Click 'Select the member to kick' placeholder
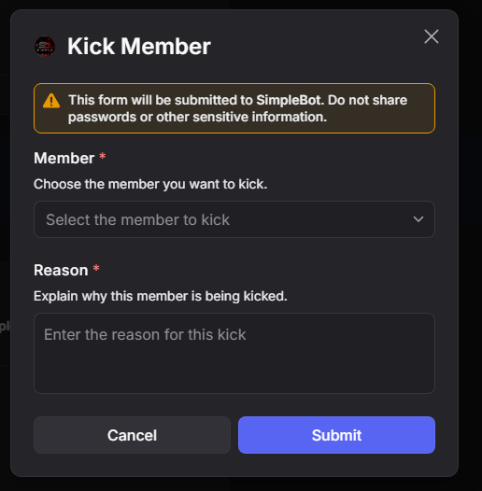Image resolution: width=482 pixels, height=491 pixels. point(137,219)
